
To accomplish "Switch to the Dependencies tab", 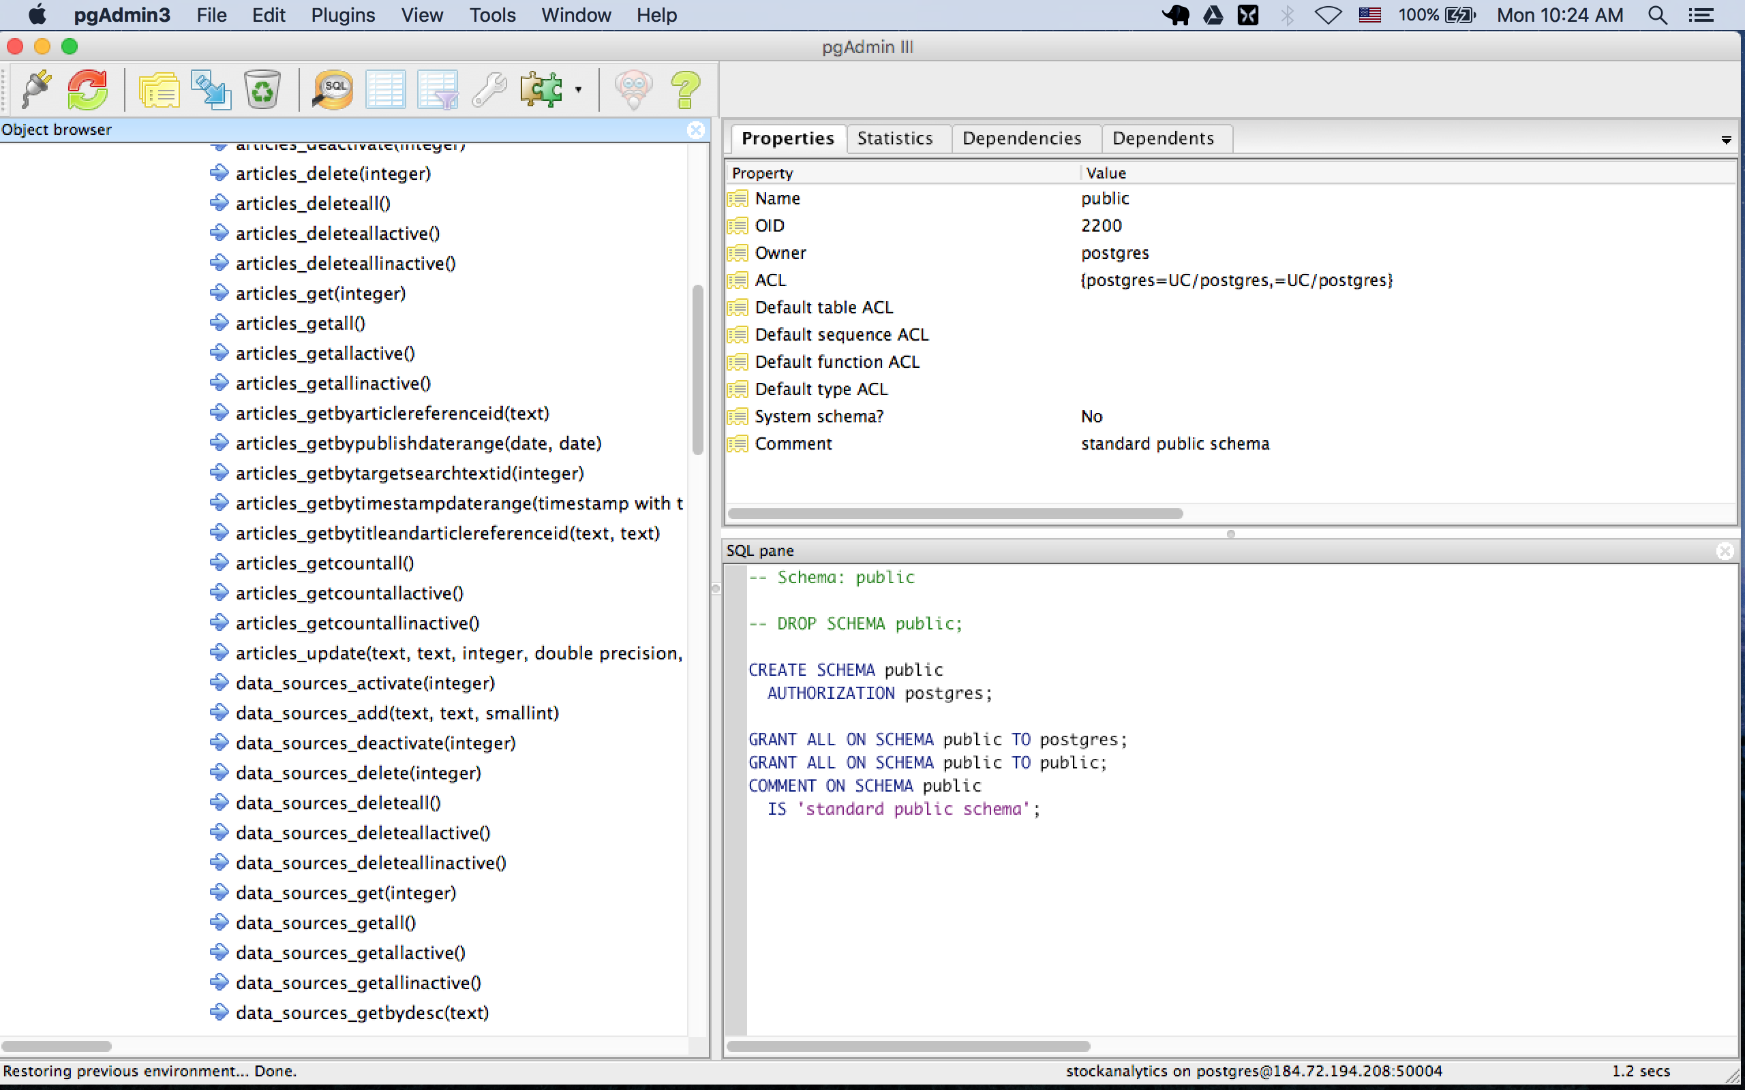I will (1022, 138).
